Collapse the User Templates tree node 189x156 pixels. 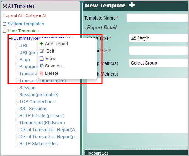click(x=4, y=31)
